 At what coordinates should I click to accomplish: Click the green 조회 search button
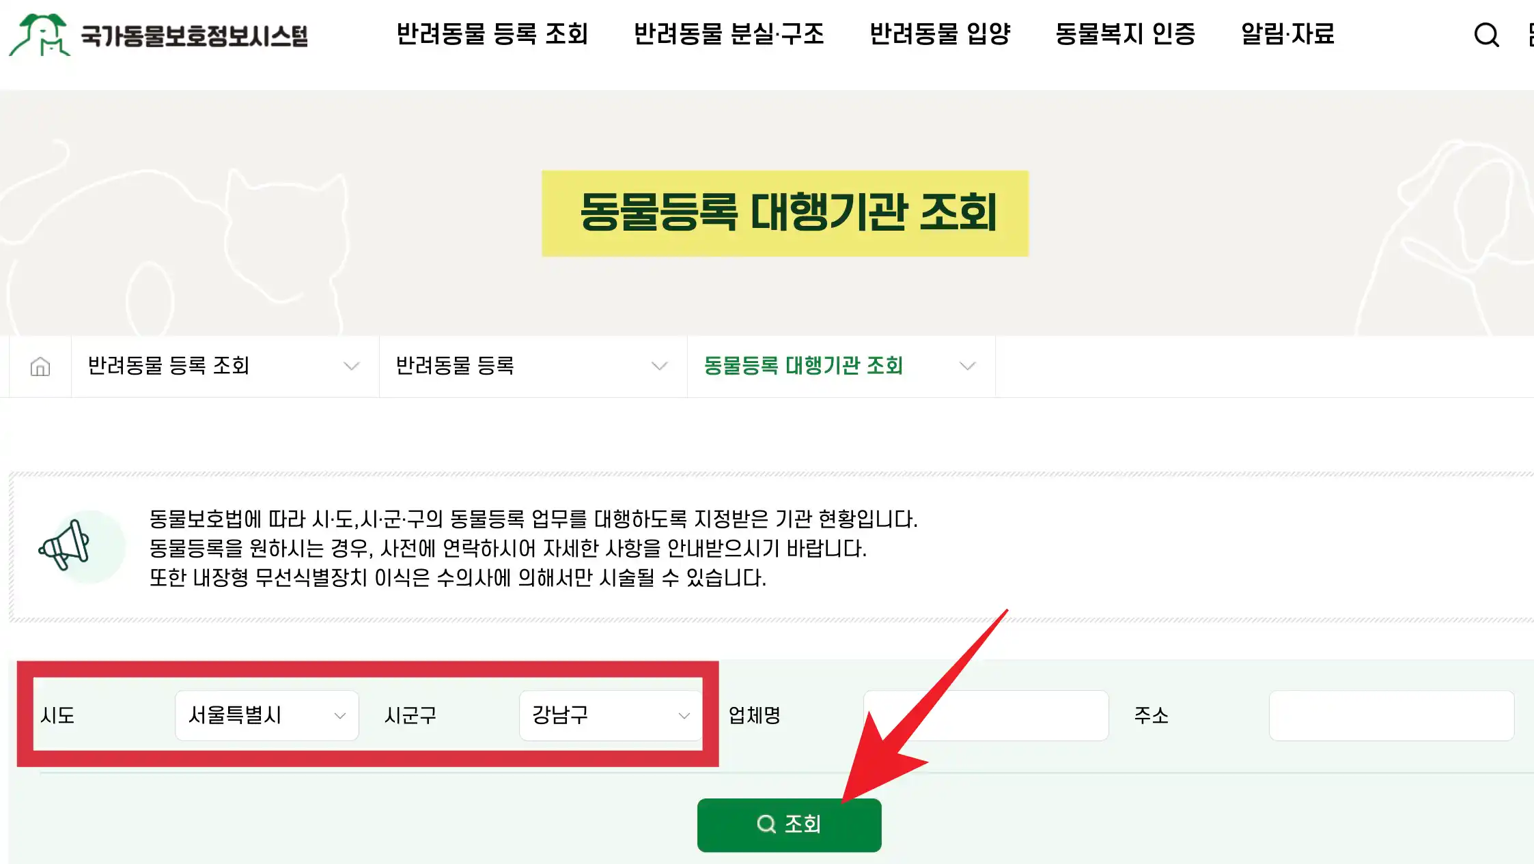coord(789,823)
